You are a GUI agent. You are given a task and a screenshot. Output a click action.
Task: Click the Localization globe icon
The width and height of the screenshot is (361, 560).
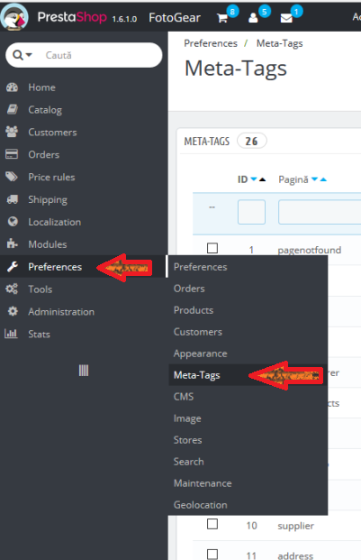(13, 222)
